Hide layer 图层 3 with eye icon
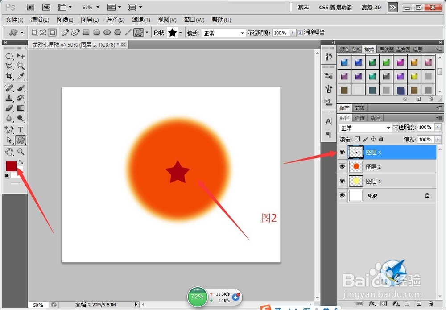This screenshot has width=446, height=310. pos(342,152)
